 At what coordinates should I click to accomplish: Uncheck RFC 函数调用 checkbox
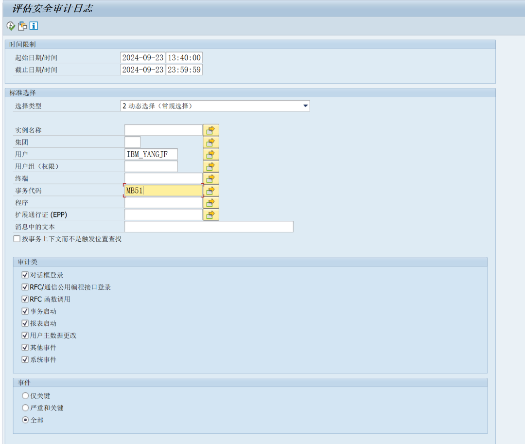click(x=25, y=299)
